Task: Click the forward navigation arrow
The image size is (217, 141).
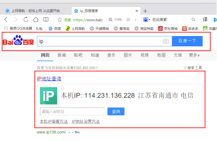Action: coord(16,20)
